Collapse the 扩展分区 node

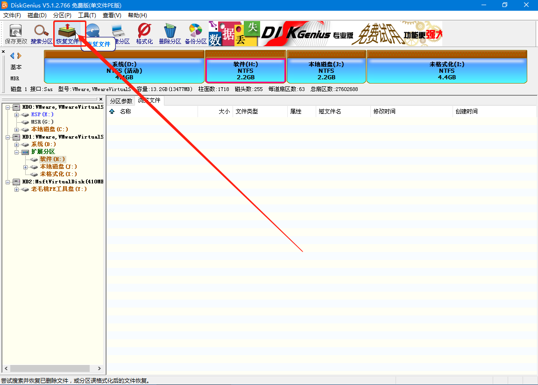16,152
